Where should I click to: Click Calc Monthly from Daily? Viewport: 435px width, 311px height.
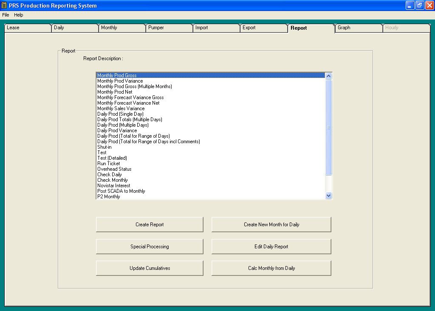[x=271, y=268]
